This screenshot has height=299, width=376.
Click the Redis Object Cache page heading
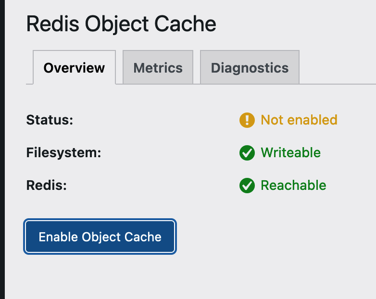121,24
